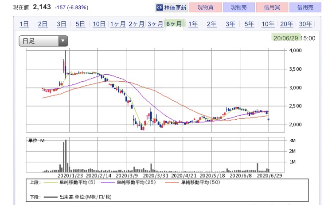Click the 株価更新 refresh icon
324x205 pixels.
pyautogui.click(x=160, y=8)
